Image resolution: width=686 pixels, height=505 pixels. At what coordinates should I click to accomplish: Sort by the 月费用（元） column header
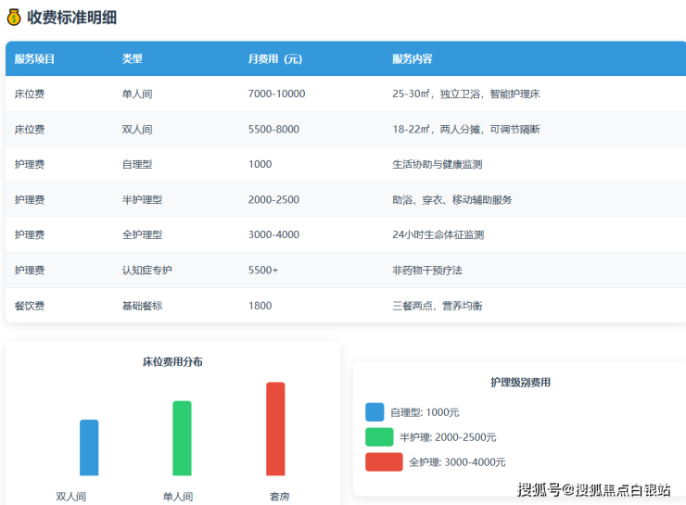pyautogui.click(x=275, y=59)
